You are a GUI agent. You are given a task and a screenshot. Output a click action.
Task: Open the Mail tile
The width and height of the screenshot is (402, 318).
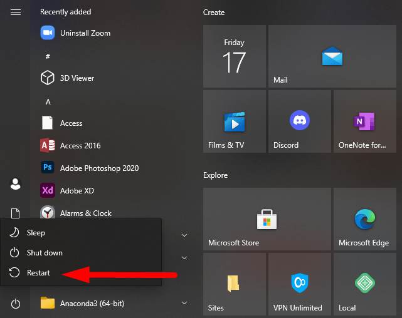332,56
